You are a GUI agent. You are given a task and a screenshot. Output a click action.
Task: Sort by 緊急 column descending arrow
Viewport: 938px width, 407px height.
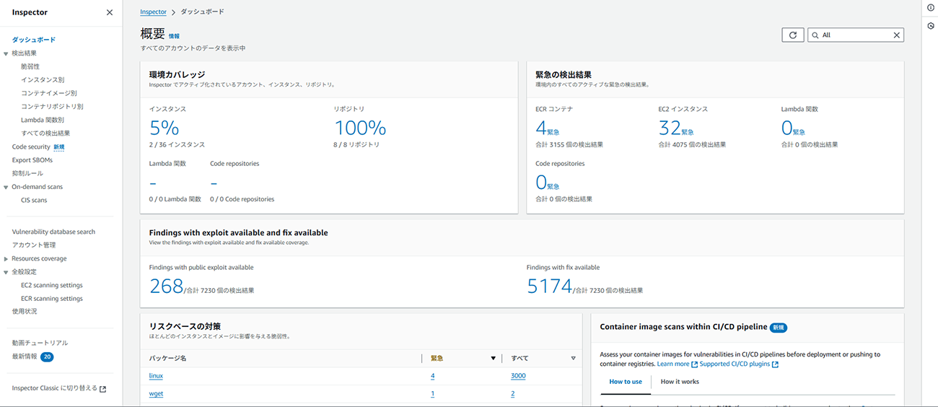pyautogui.click(x=494, y=358)
